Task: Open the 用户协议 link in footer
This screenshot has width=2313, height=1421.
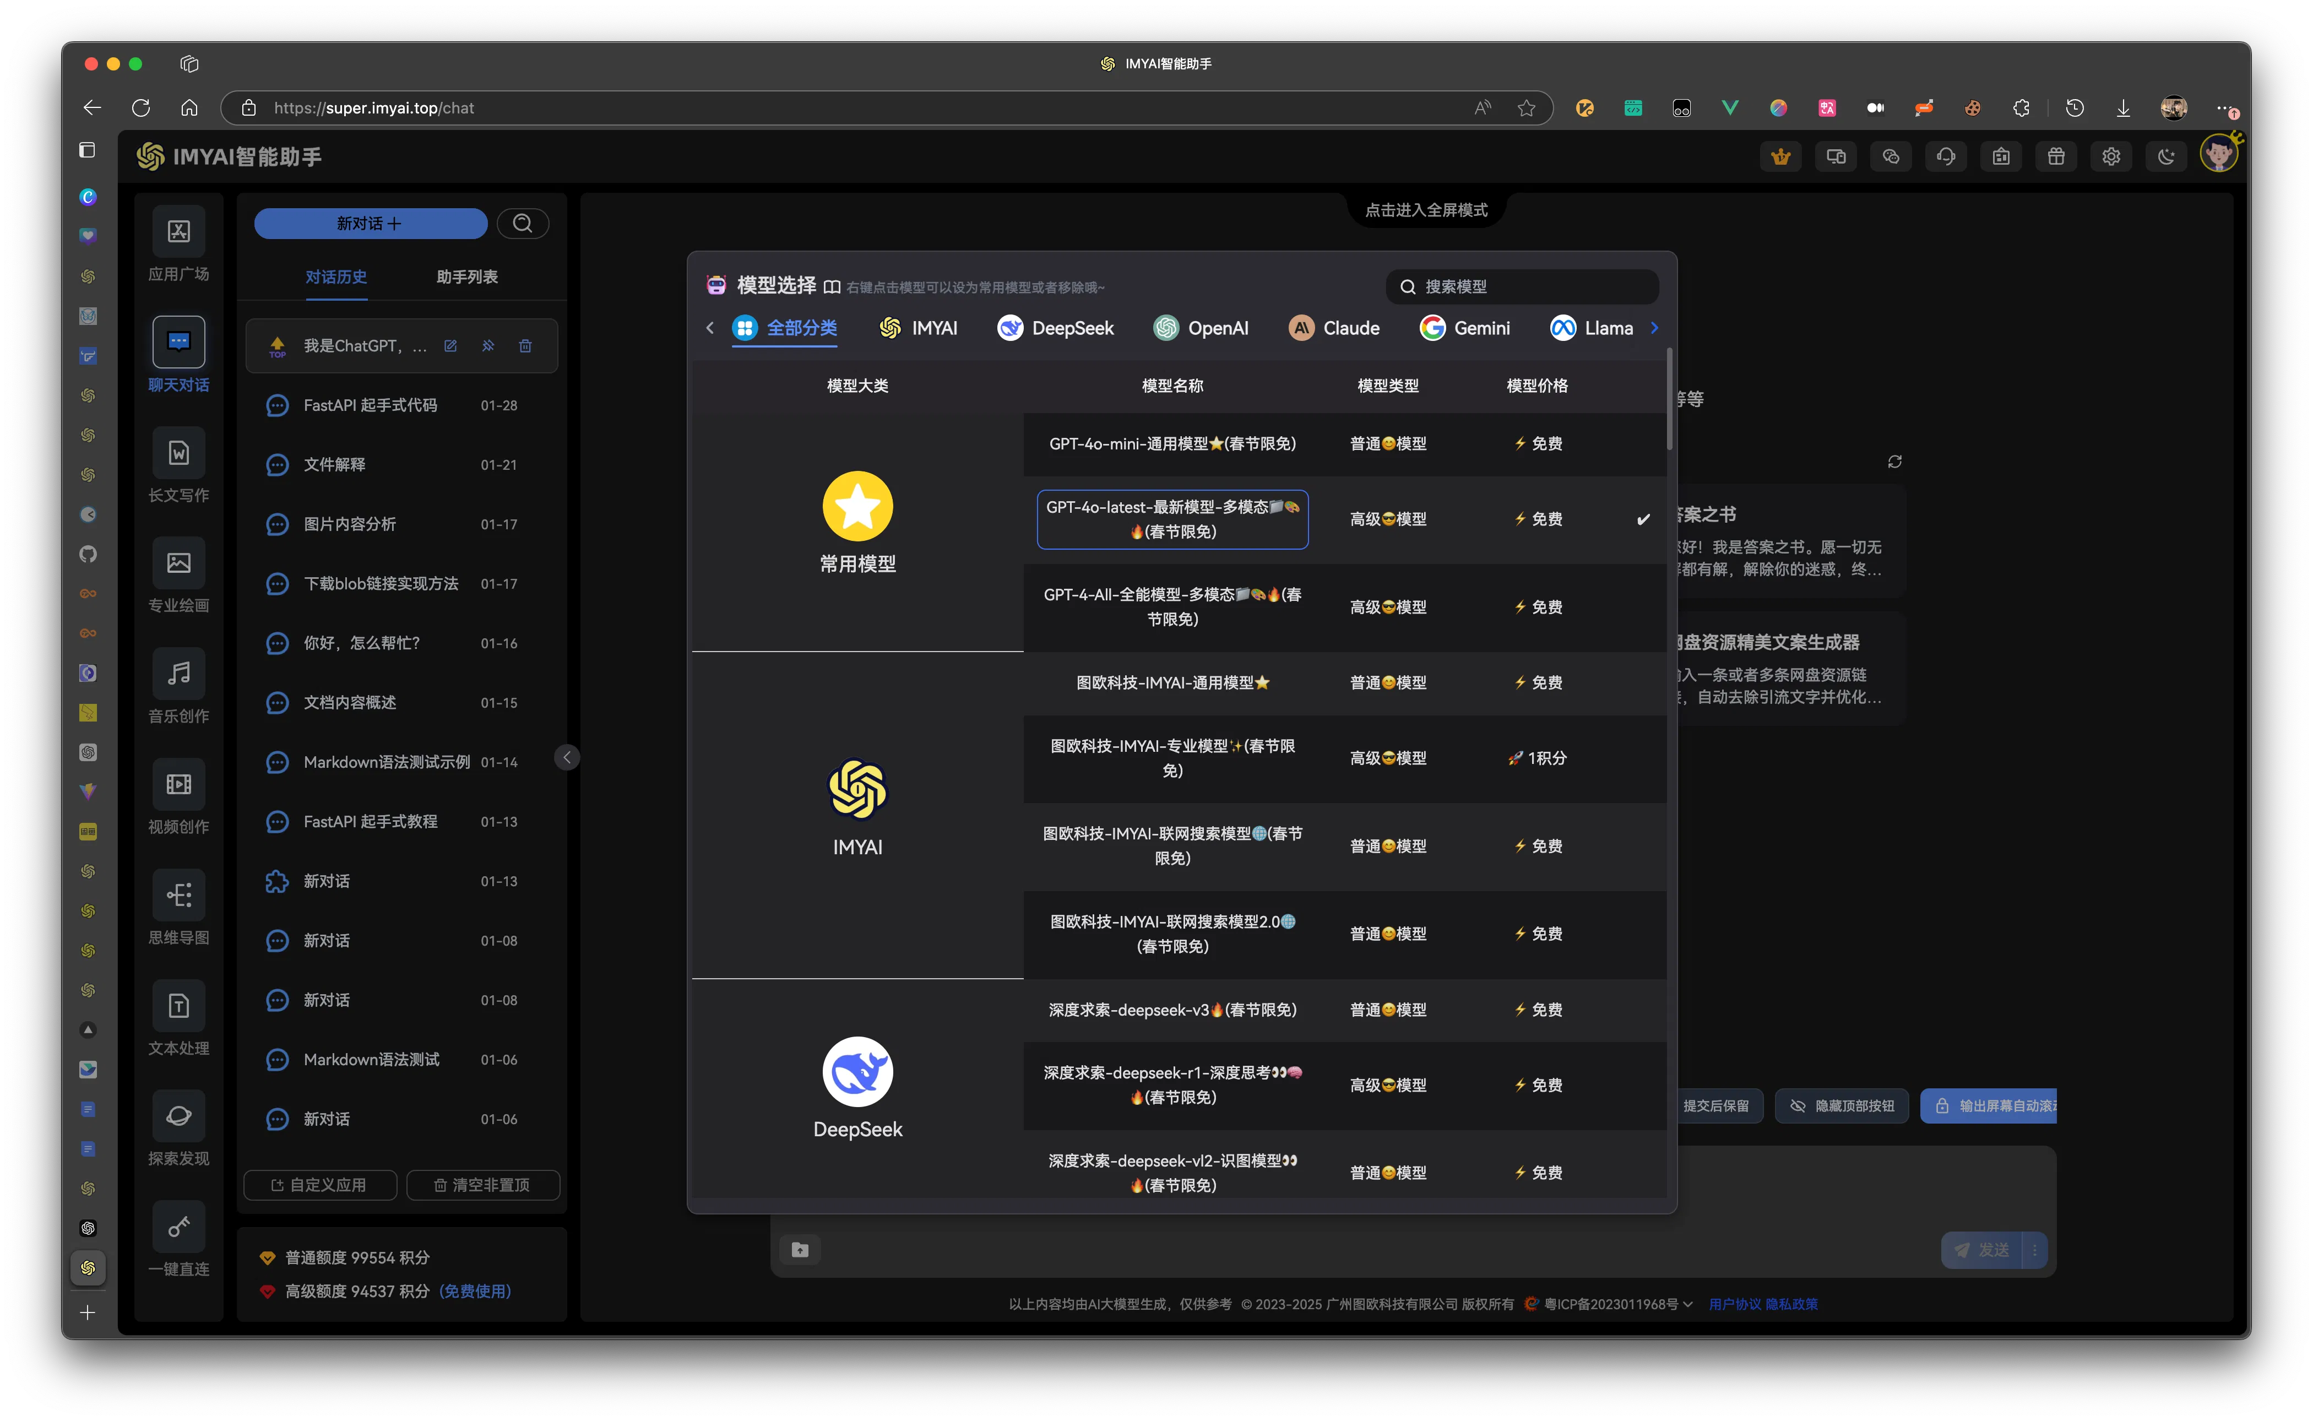Action: (x=1734, y=1304)
